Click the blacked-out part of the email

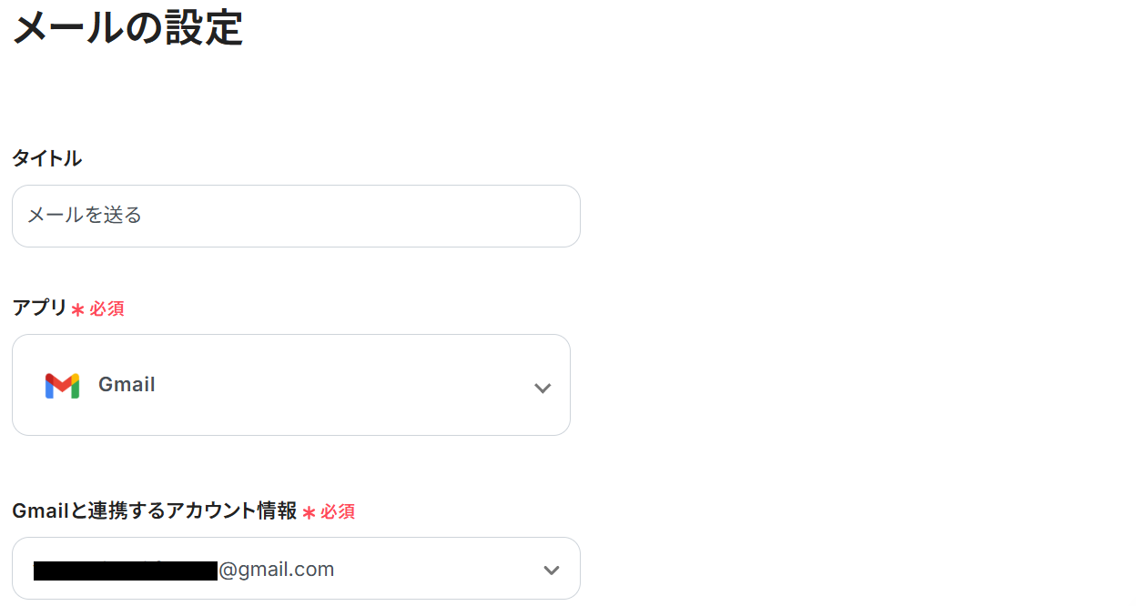[126, 571]
